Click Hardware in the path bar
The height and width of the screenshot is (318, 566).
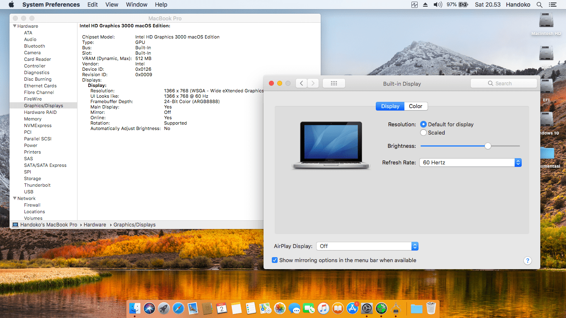[x=95, y=225]
